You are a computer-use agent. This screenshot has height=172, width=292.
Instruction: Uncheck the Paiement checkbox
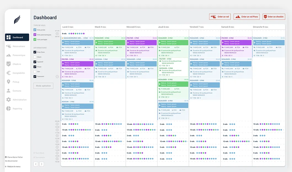(x=35, y=76)
